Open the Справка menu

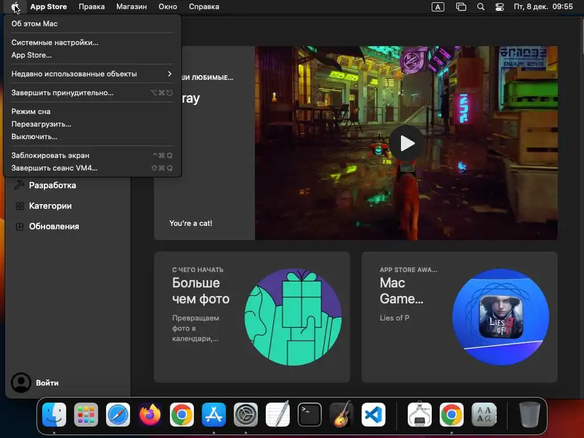(204, 7)
